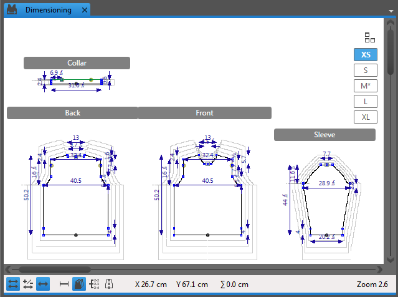Viewport: 398px width, 297px height.
Task: Choose size L
Action: (366, 101)
